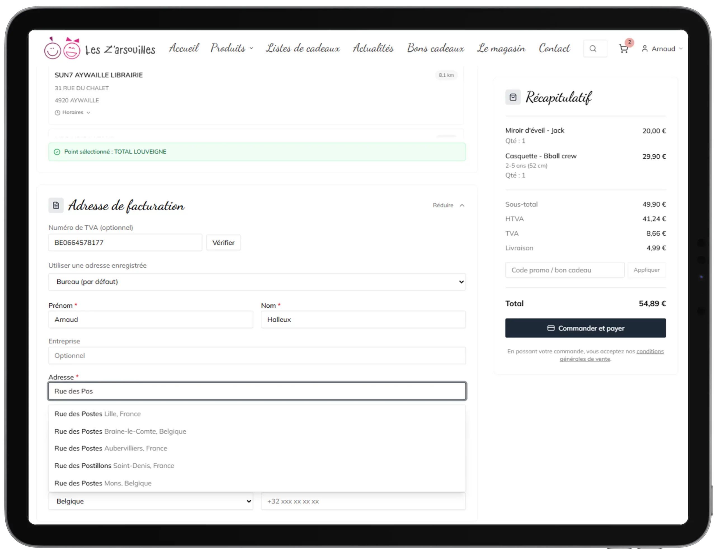Viewport: 716px width, 554px height.
Task: Open the Belgique country dropdown
Action: click(151, 501)
